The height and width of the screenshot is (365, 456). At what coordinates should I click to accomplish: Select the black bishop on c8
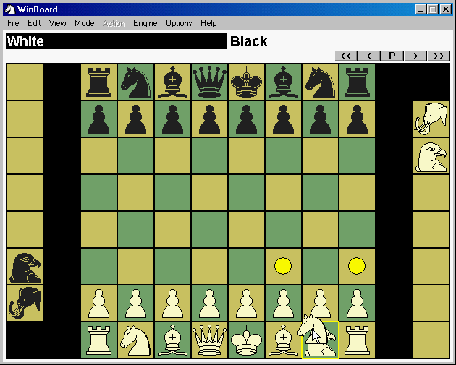click(173, 82)
